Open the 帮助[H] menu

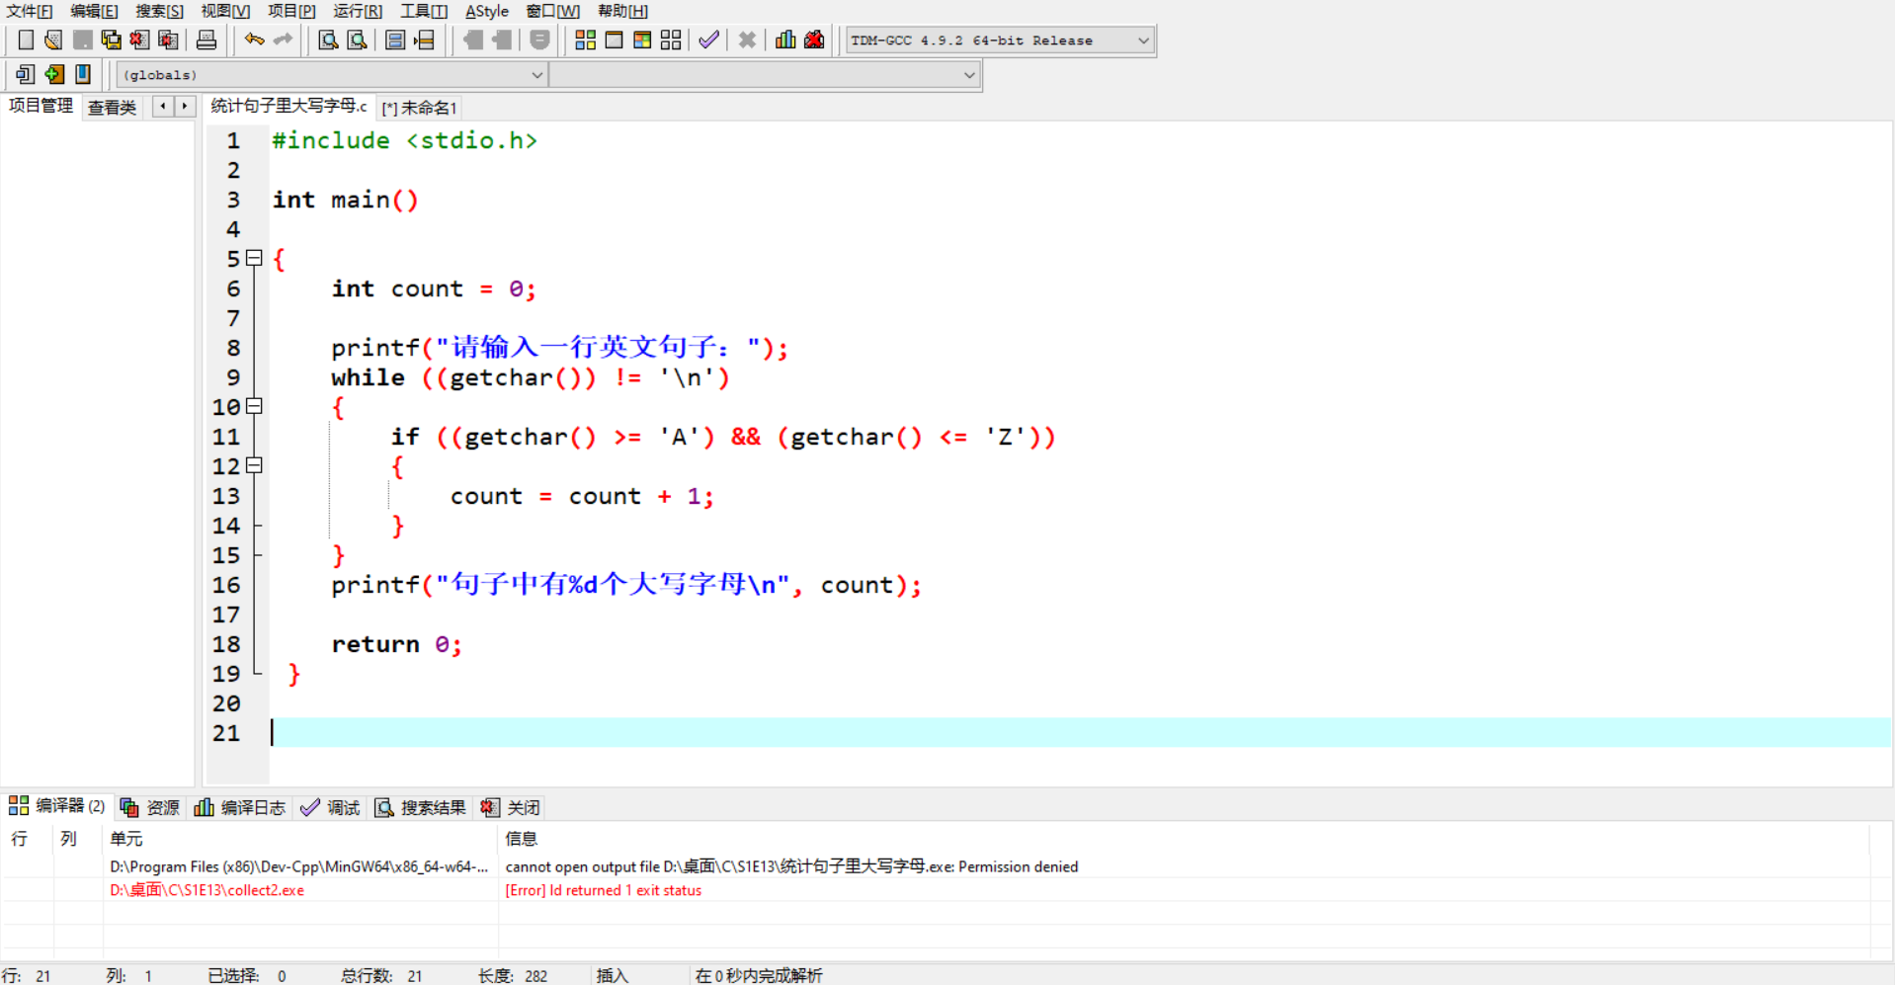pos(623,11)
